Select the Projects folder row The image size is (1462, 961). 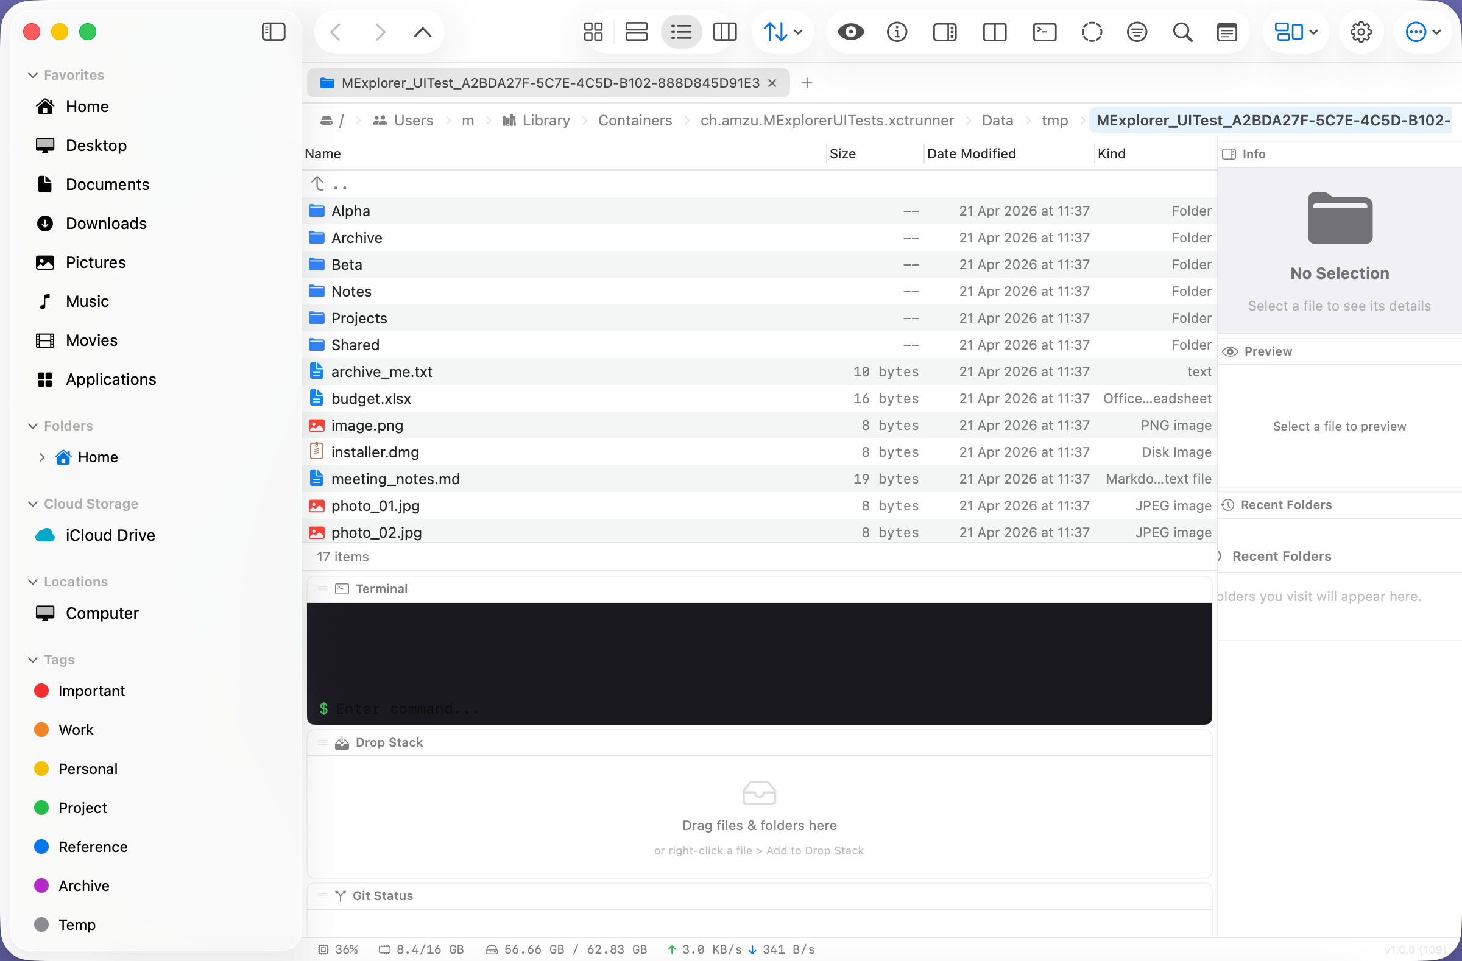click(759, 318)
